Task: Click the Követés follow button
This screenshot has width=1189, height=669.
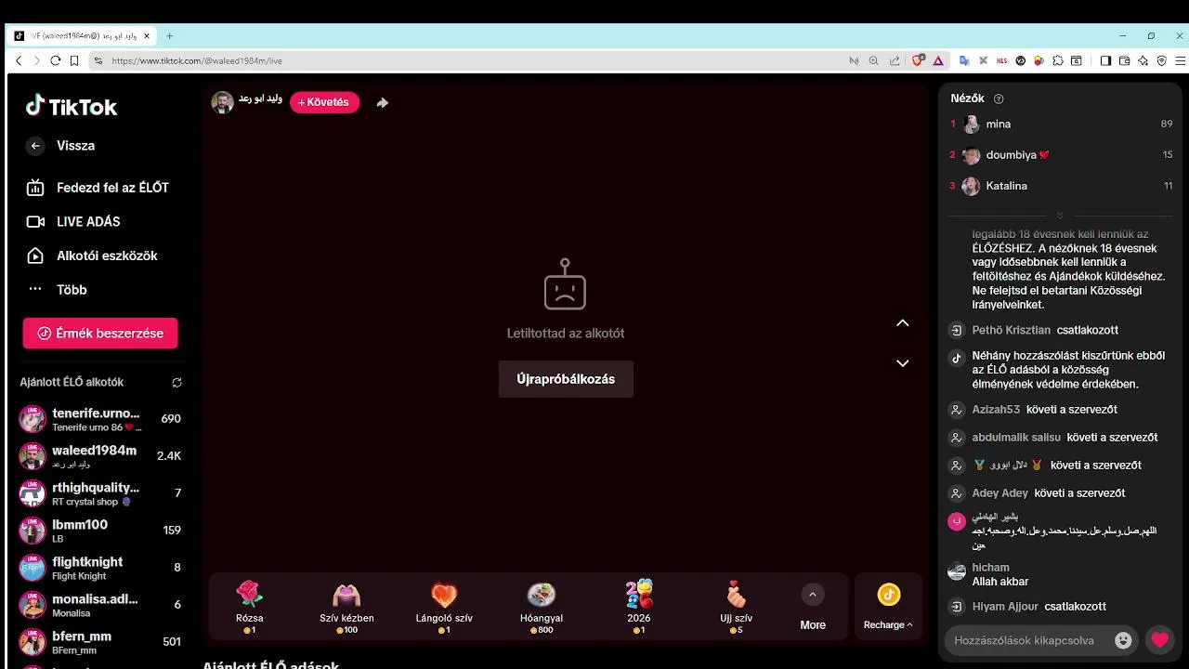Action: pyautogui.click(x=324, y=102)
